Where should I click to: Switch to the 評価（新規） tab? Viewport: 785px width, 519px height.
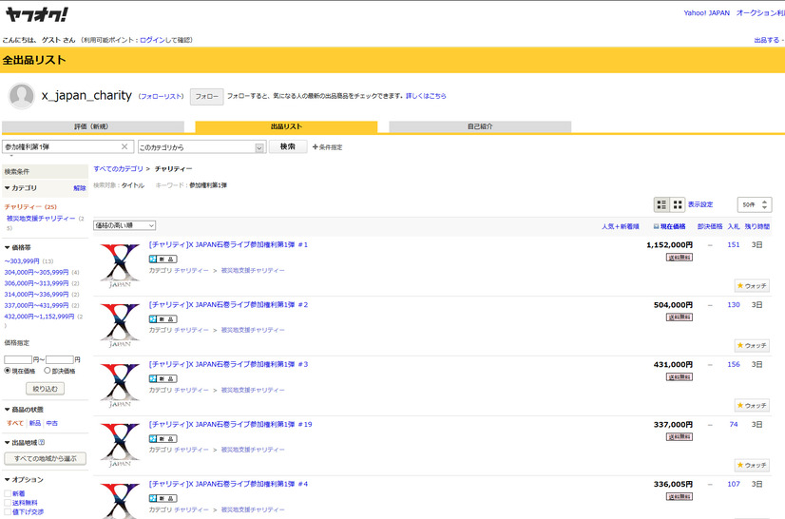click(x=92, y=126)
